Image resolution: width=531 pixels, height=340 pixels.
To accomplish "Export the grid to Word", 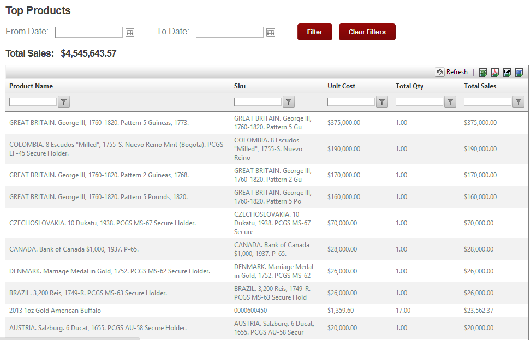I will [519, 73].
